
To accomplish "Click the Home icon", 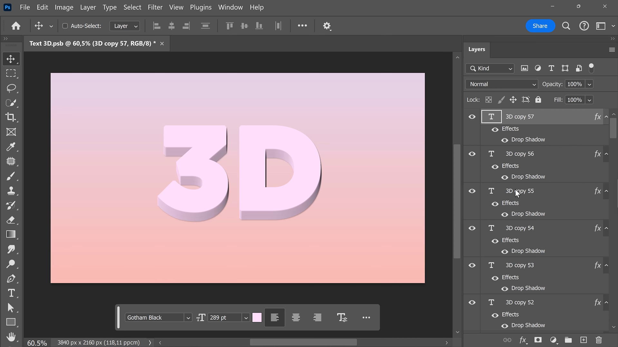I will (16, 26).
